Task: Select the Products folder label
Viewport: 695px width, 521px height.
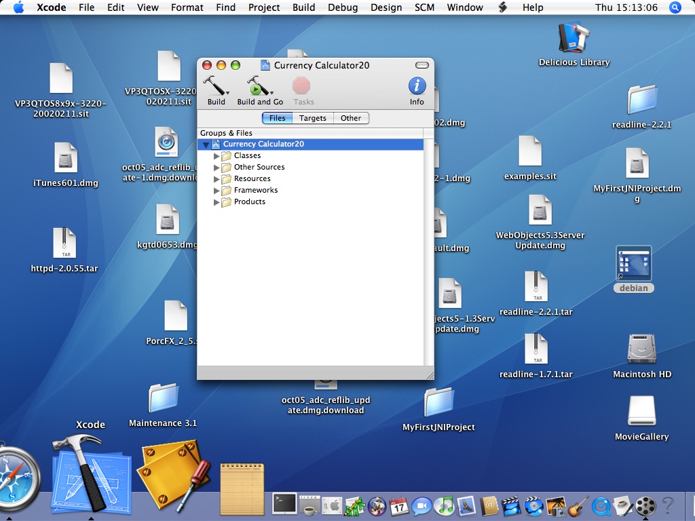Action: tap(250, 201)
